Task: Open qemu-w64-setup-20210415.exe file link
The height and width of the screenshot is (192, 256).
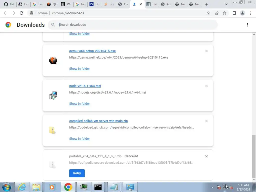Action: pyautogui.click(x=92, y=51)
